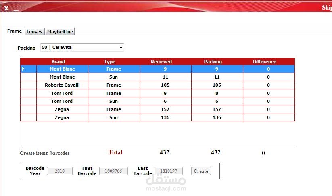This screenshot has width=332, height=196.
Task: Click the Total label below the grid
Action: 115,152
